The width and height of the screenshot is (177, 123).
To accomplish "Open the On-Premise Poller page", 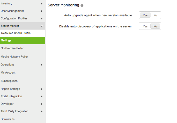I will pos(12,48).
